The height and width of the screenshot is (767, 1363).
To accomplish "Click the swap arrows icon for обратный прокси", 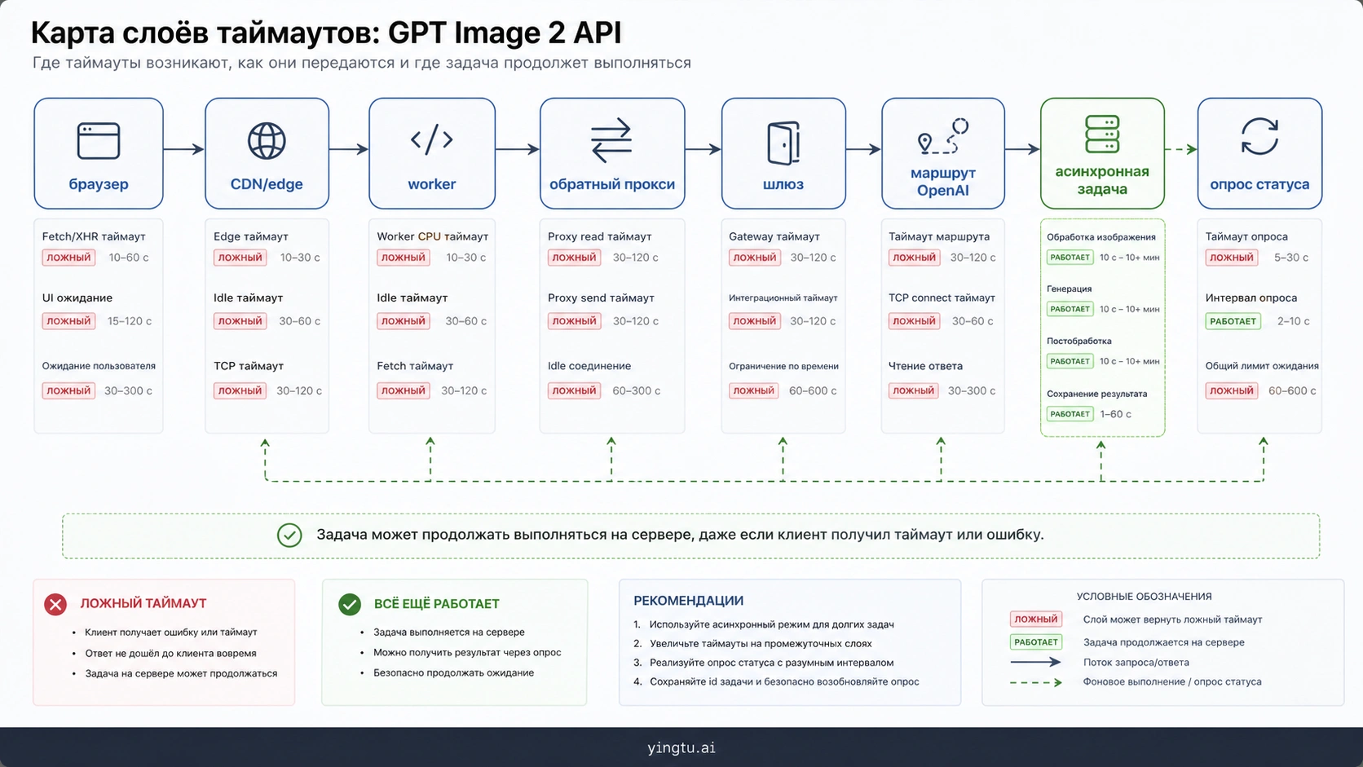I will click(x=611, y=140).
